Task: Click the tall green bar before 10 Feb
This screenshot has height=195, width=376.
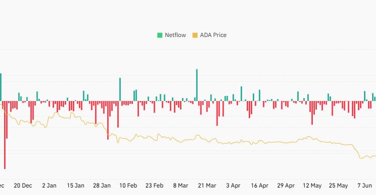Action: [120, 89]
